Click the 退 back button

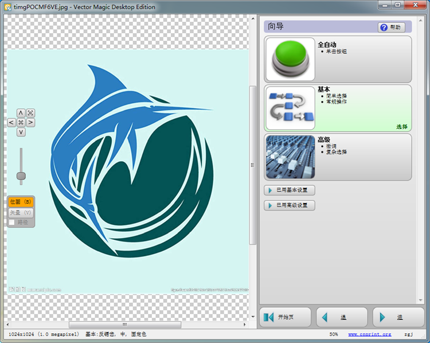342,317
